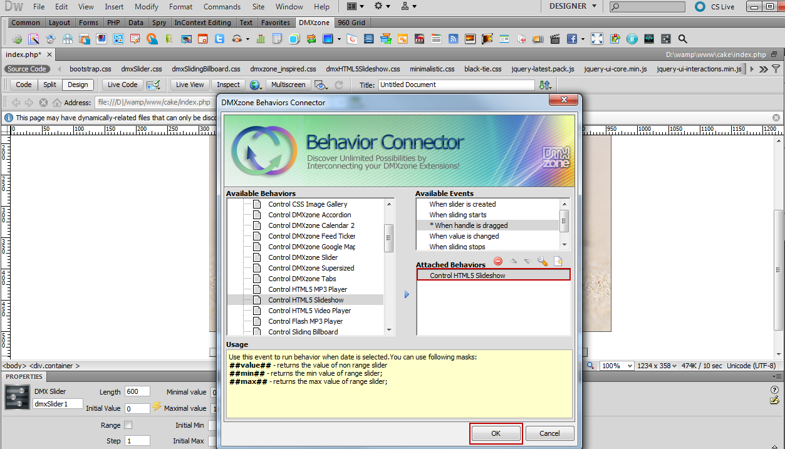
Task: Select 'When value is changed' event
Action: tap(464, 236)
